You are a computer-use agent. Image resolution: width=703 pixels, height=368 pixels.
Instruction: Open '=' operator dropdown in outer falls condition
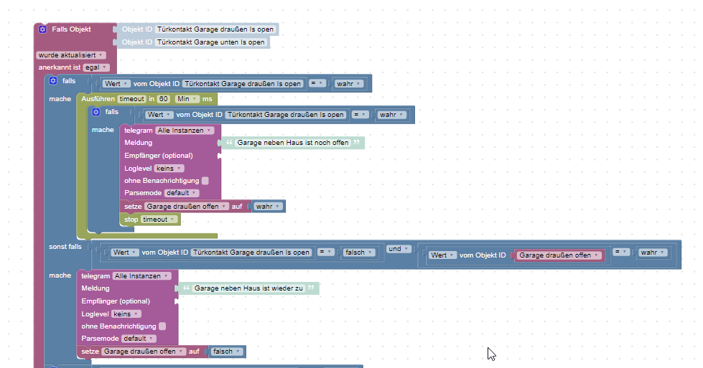(x=317, y=84)
